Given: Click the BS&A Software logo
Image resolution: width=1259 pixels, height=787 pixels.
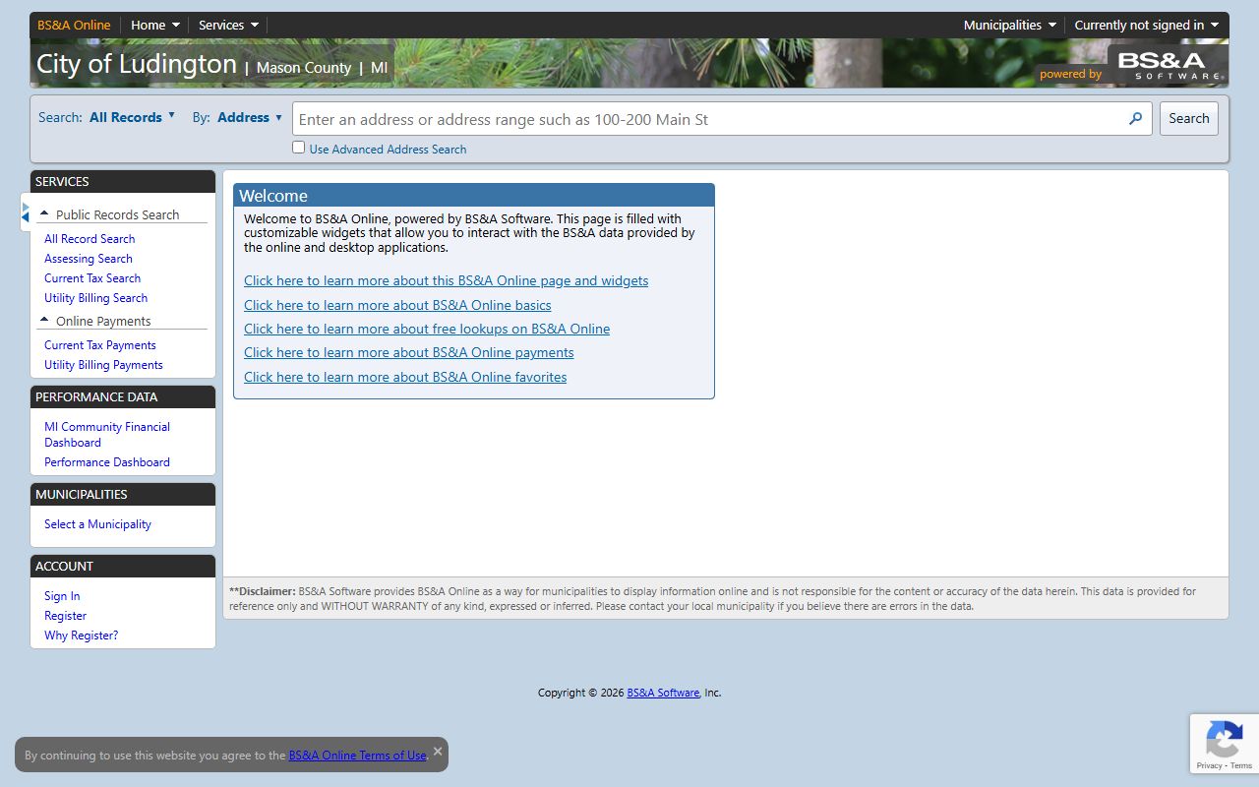Looking at the screenshot, I should coord(1169,65).
